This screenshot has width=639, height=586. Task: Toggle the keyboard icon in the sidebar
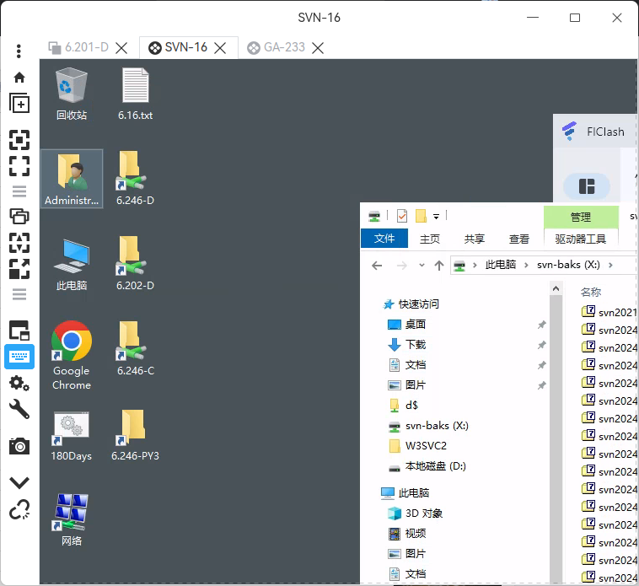[19, 357]
